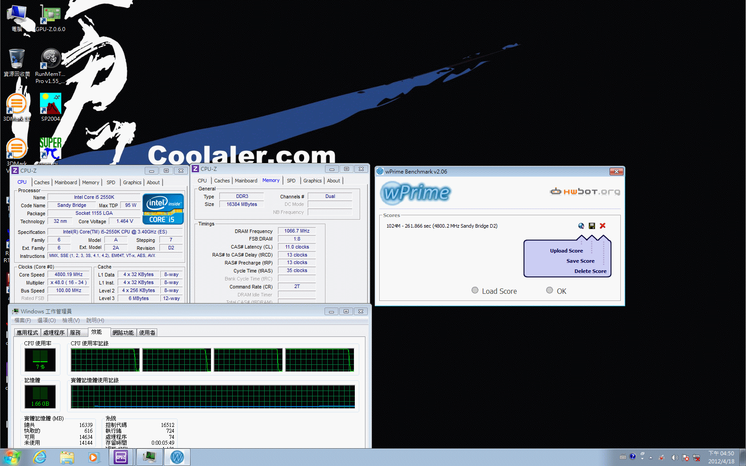The width and height of the screenshot is (746, 466).
Task: Click the volume speaker tray icon
Action: (675, 458)
